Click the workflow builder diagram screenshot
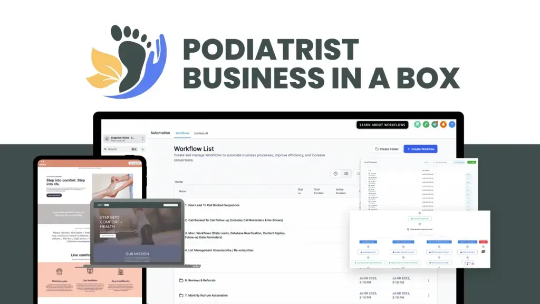540x304 pixels. 419,239
